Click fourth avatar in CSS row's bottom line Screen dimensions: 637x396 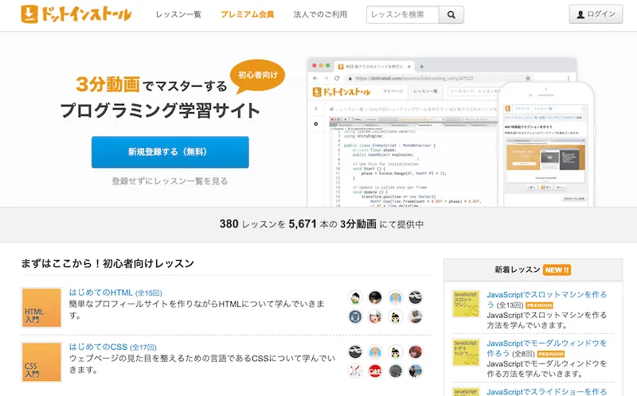(x=415, y=371)
